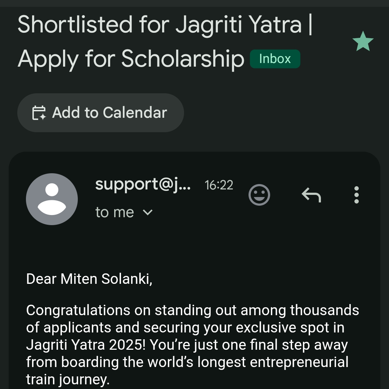Tap the 16:22 timestamp
The height and width of the screenshot is (389, 389).
(x=219, y=185)
